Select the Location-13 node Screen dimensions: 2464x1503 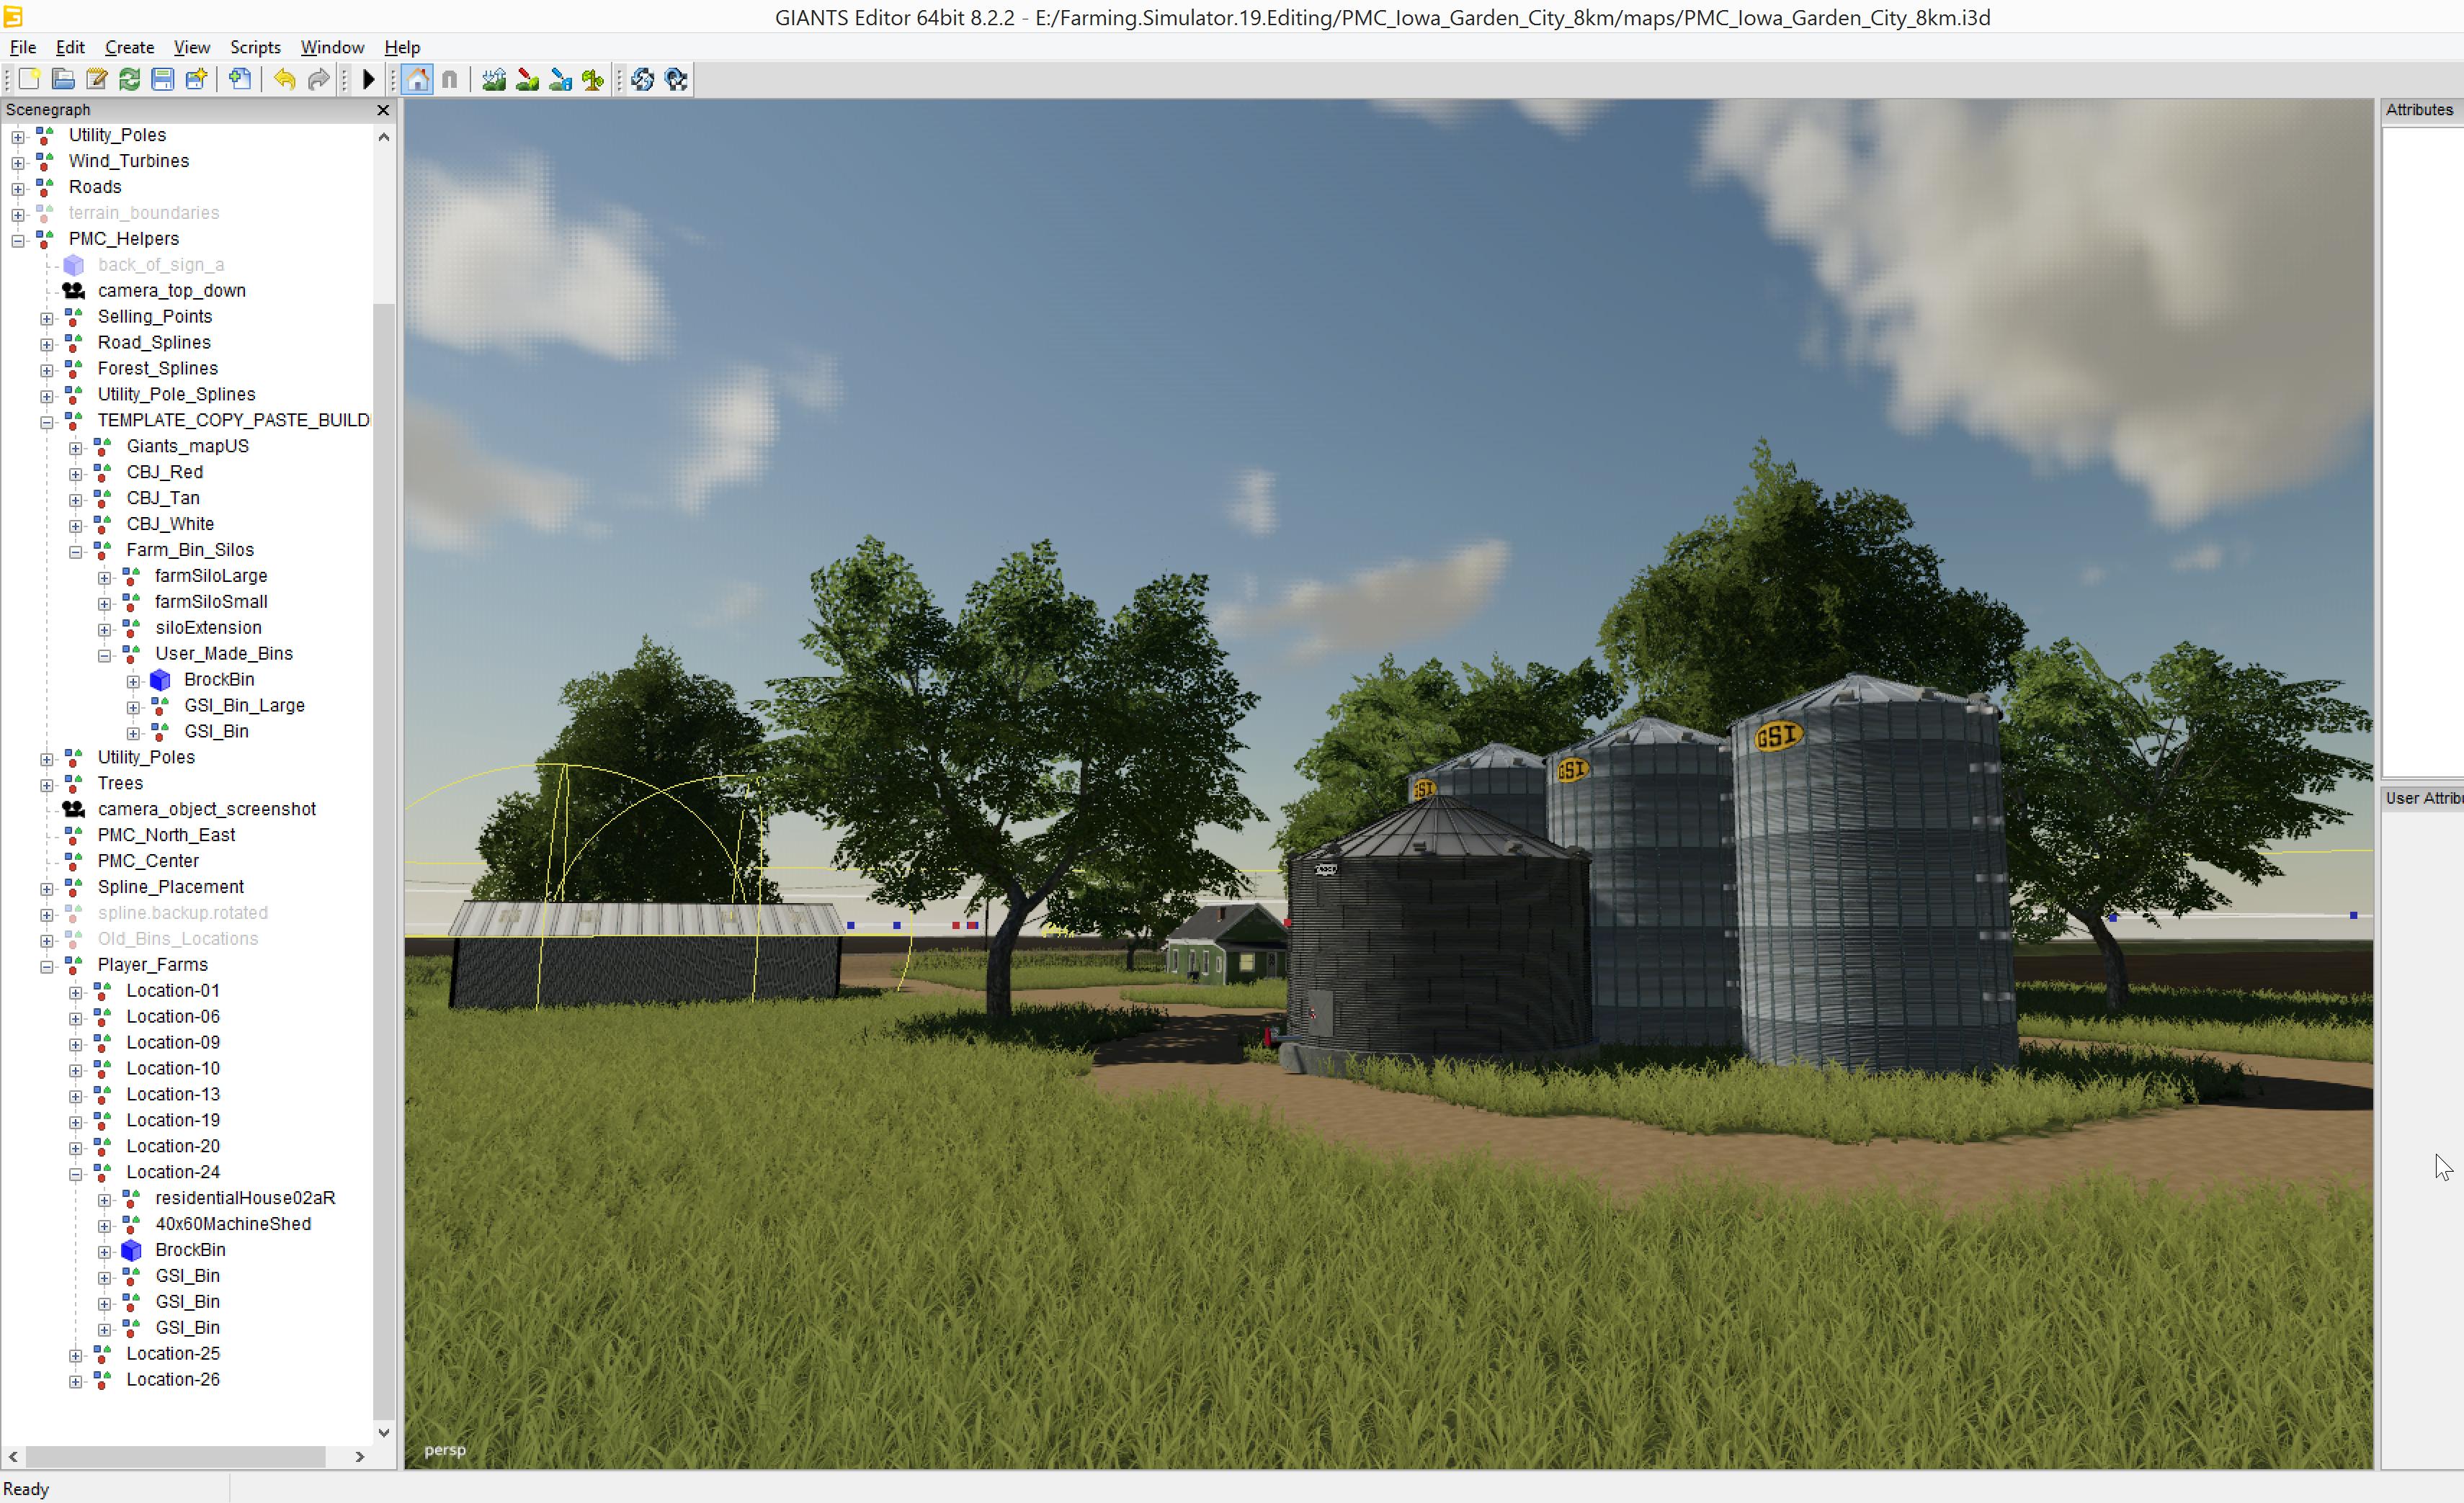(x=173, y=1095)
